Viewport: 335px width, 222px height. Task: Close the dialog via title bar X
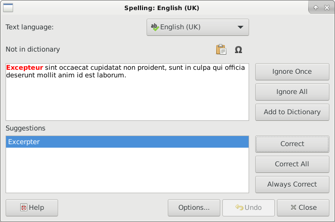[x=327, y=8]
